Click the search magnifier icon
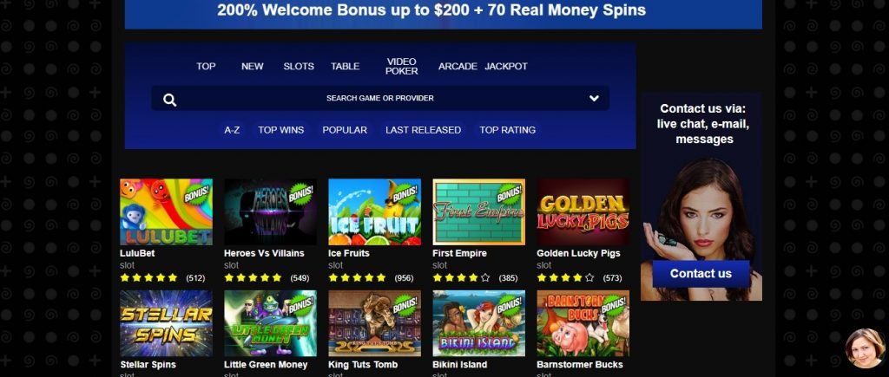 [169, 101]
